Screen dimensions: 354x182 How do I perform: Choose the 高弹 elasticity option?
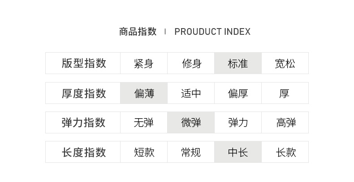(285, 123)
